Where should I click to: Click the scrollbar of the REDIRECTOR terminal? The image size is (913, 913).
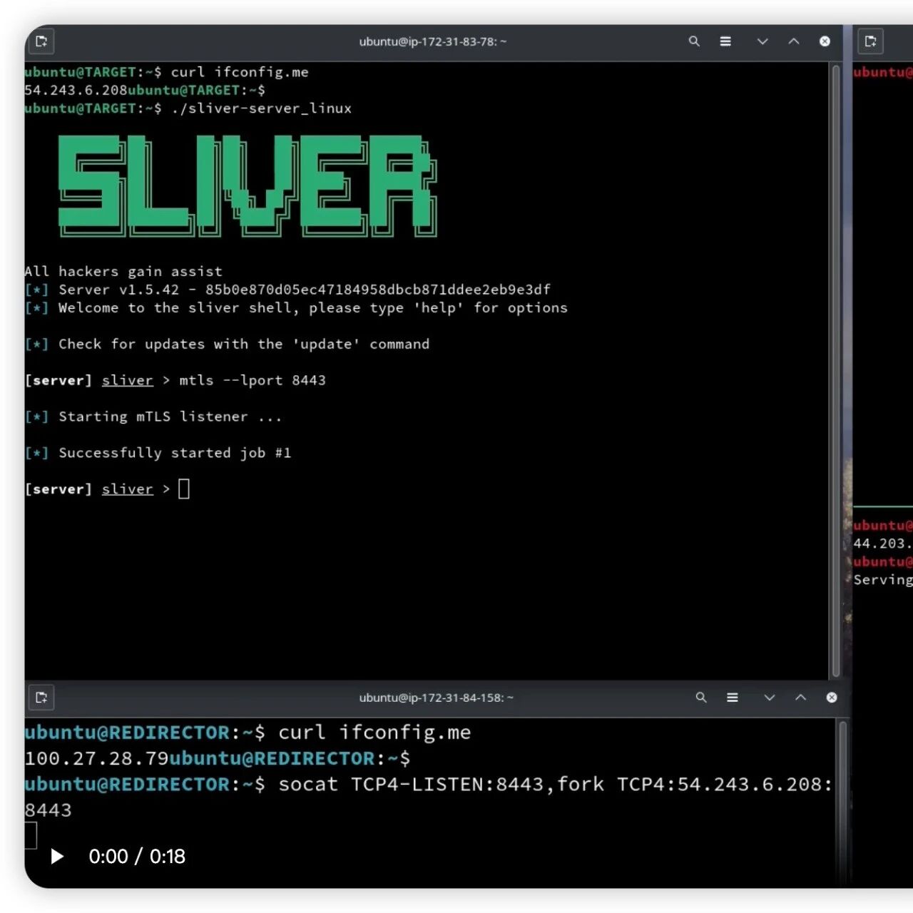pos(842,802)
